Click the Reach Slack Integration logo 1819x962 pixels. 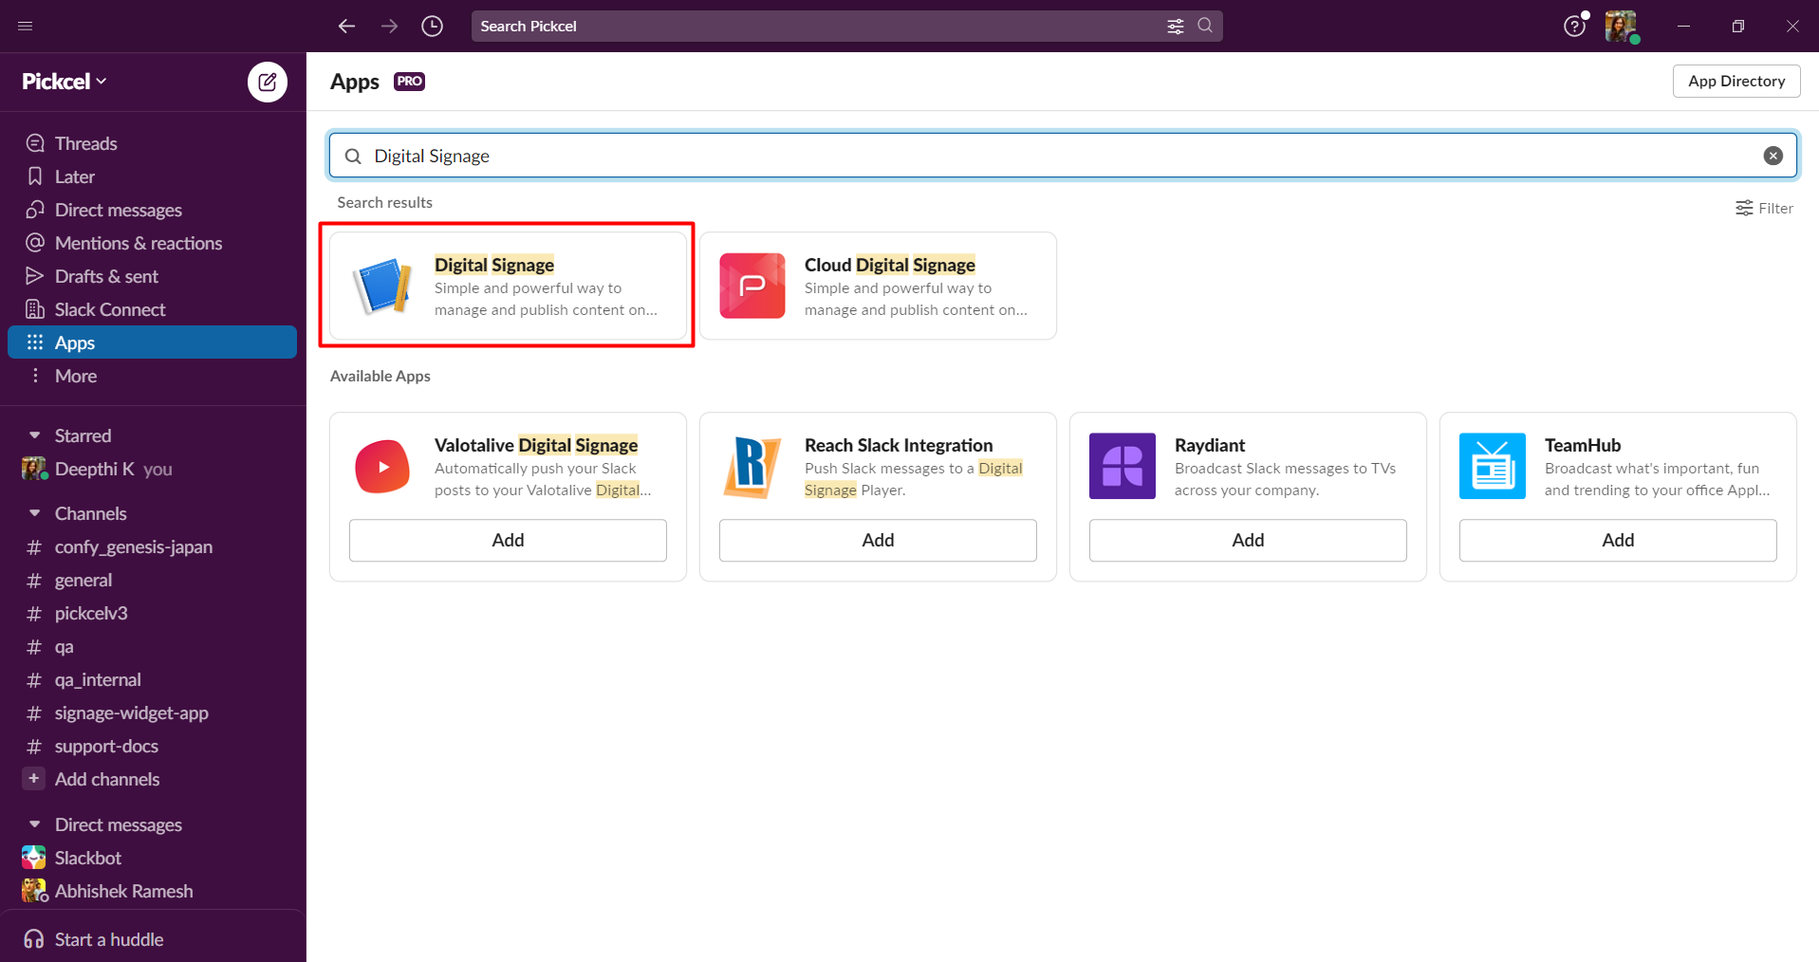[x=752, y=466]
